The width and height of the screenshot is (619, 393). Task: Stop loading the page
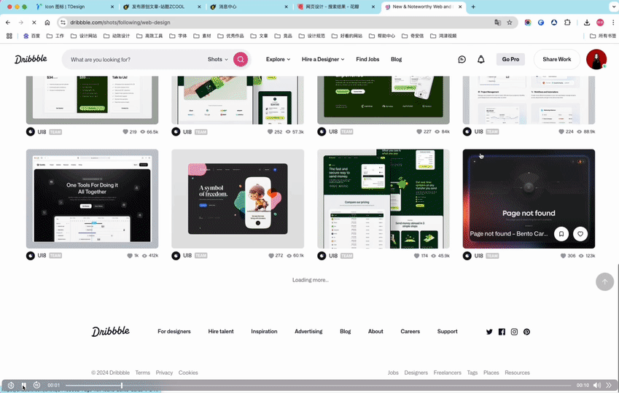coord(34,23)
